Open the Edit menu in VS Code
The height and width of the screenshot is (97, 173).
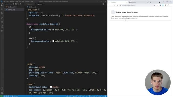point(8,1)
